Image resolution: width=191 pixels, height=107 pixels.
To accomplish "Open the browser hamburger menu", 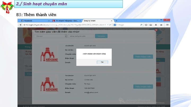I will (x=167, y=25).
